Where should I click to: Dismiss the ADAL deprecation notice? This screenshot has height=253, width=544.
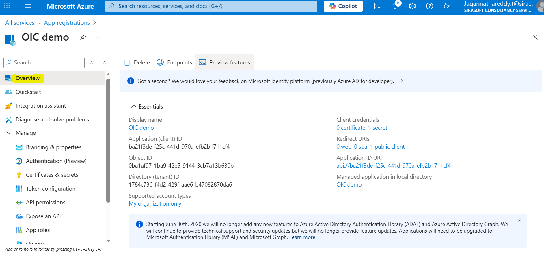coord(519,221)
